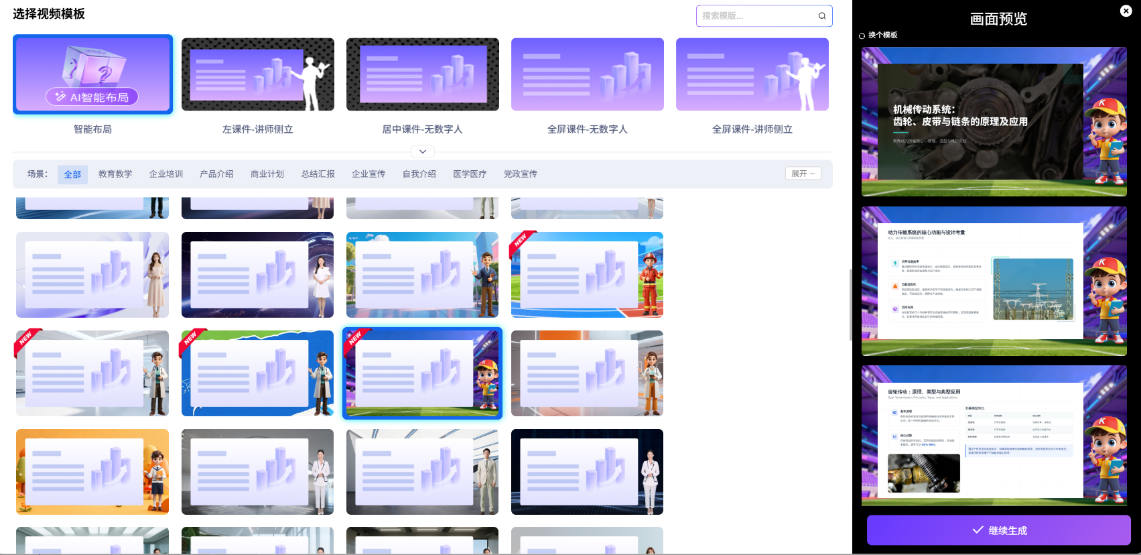The width and height of the screenshot is (1141, 555).
Task: Show 全部 scene templates
Action: pyautogui.click(x=72, y=174)
